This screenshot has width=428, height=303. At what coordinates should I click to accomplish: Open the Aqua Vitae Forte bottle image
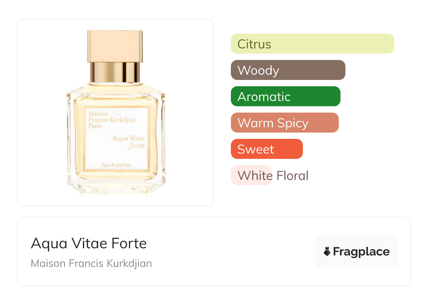[x=116, y=113]
